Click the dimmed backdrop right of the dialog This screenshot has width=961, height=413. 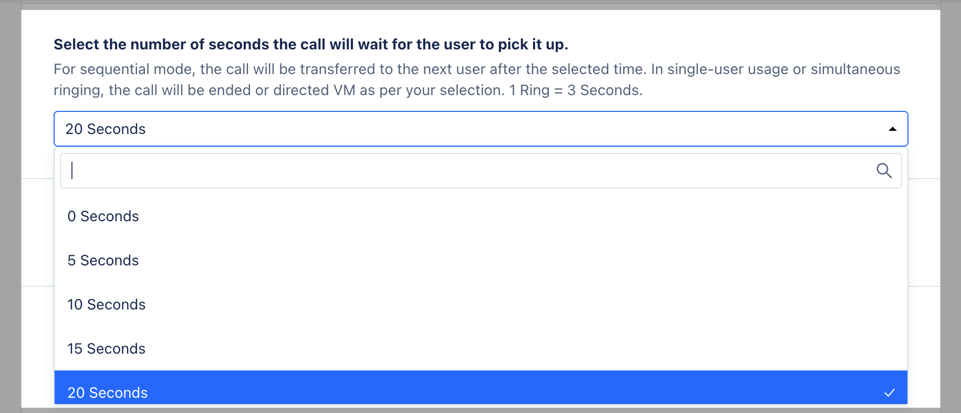click(x=950, y=210)
